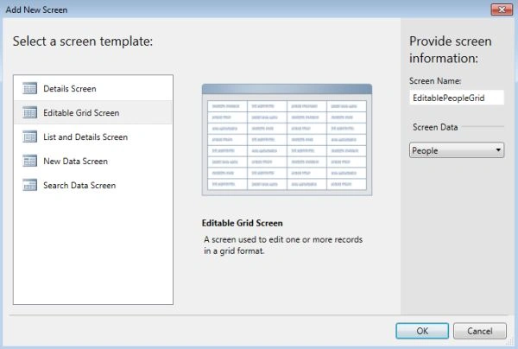Choose the "New Data Screen" label

(x=76, y=161)
